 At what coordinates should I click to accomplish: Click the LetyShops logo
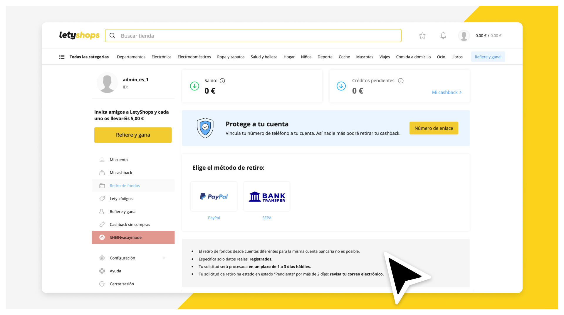pos(79,35)
